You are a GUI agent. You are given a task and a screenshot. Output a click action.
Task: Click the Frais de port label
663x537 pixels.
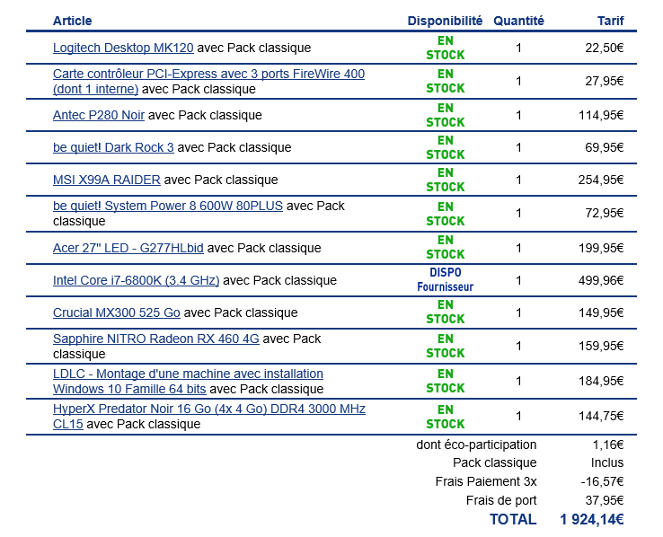pyautogui.click(x=501, y=501)
